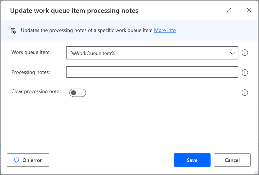The width and height of the screenshot is (259, 175).
Task: Click the dialog title text
Action: (x=74, y=11)
